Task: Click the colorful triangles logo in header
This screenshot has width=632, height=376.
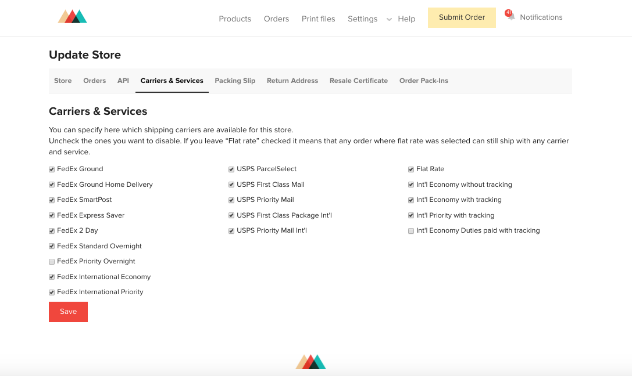Action: (x=73, y=16)
